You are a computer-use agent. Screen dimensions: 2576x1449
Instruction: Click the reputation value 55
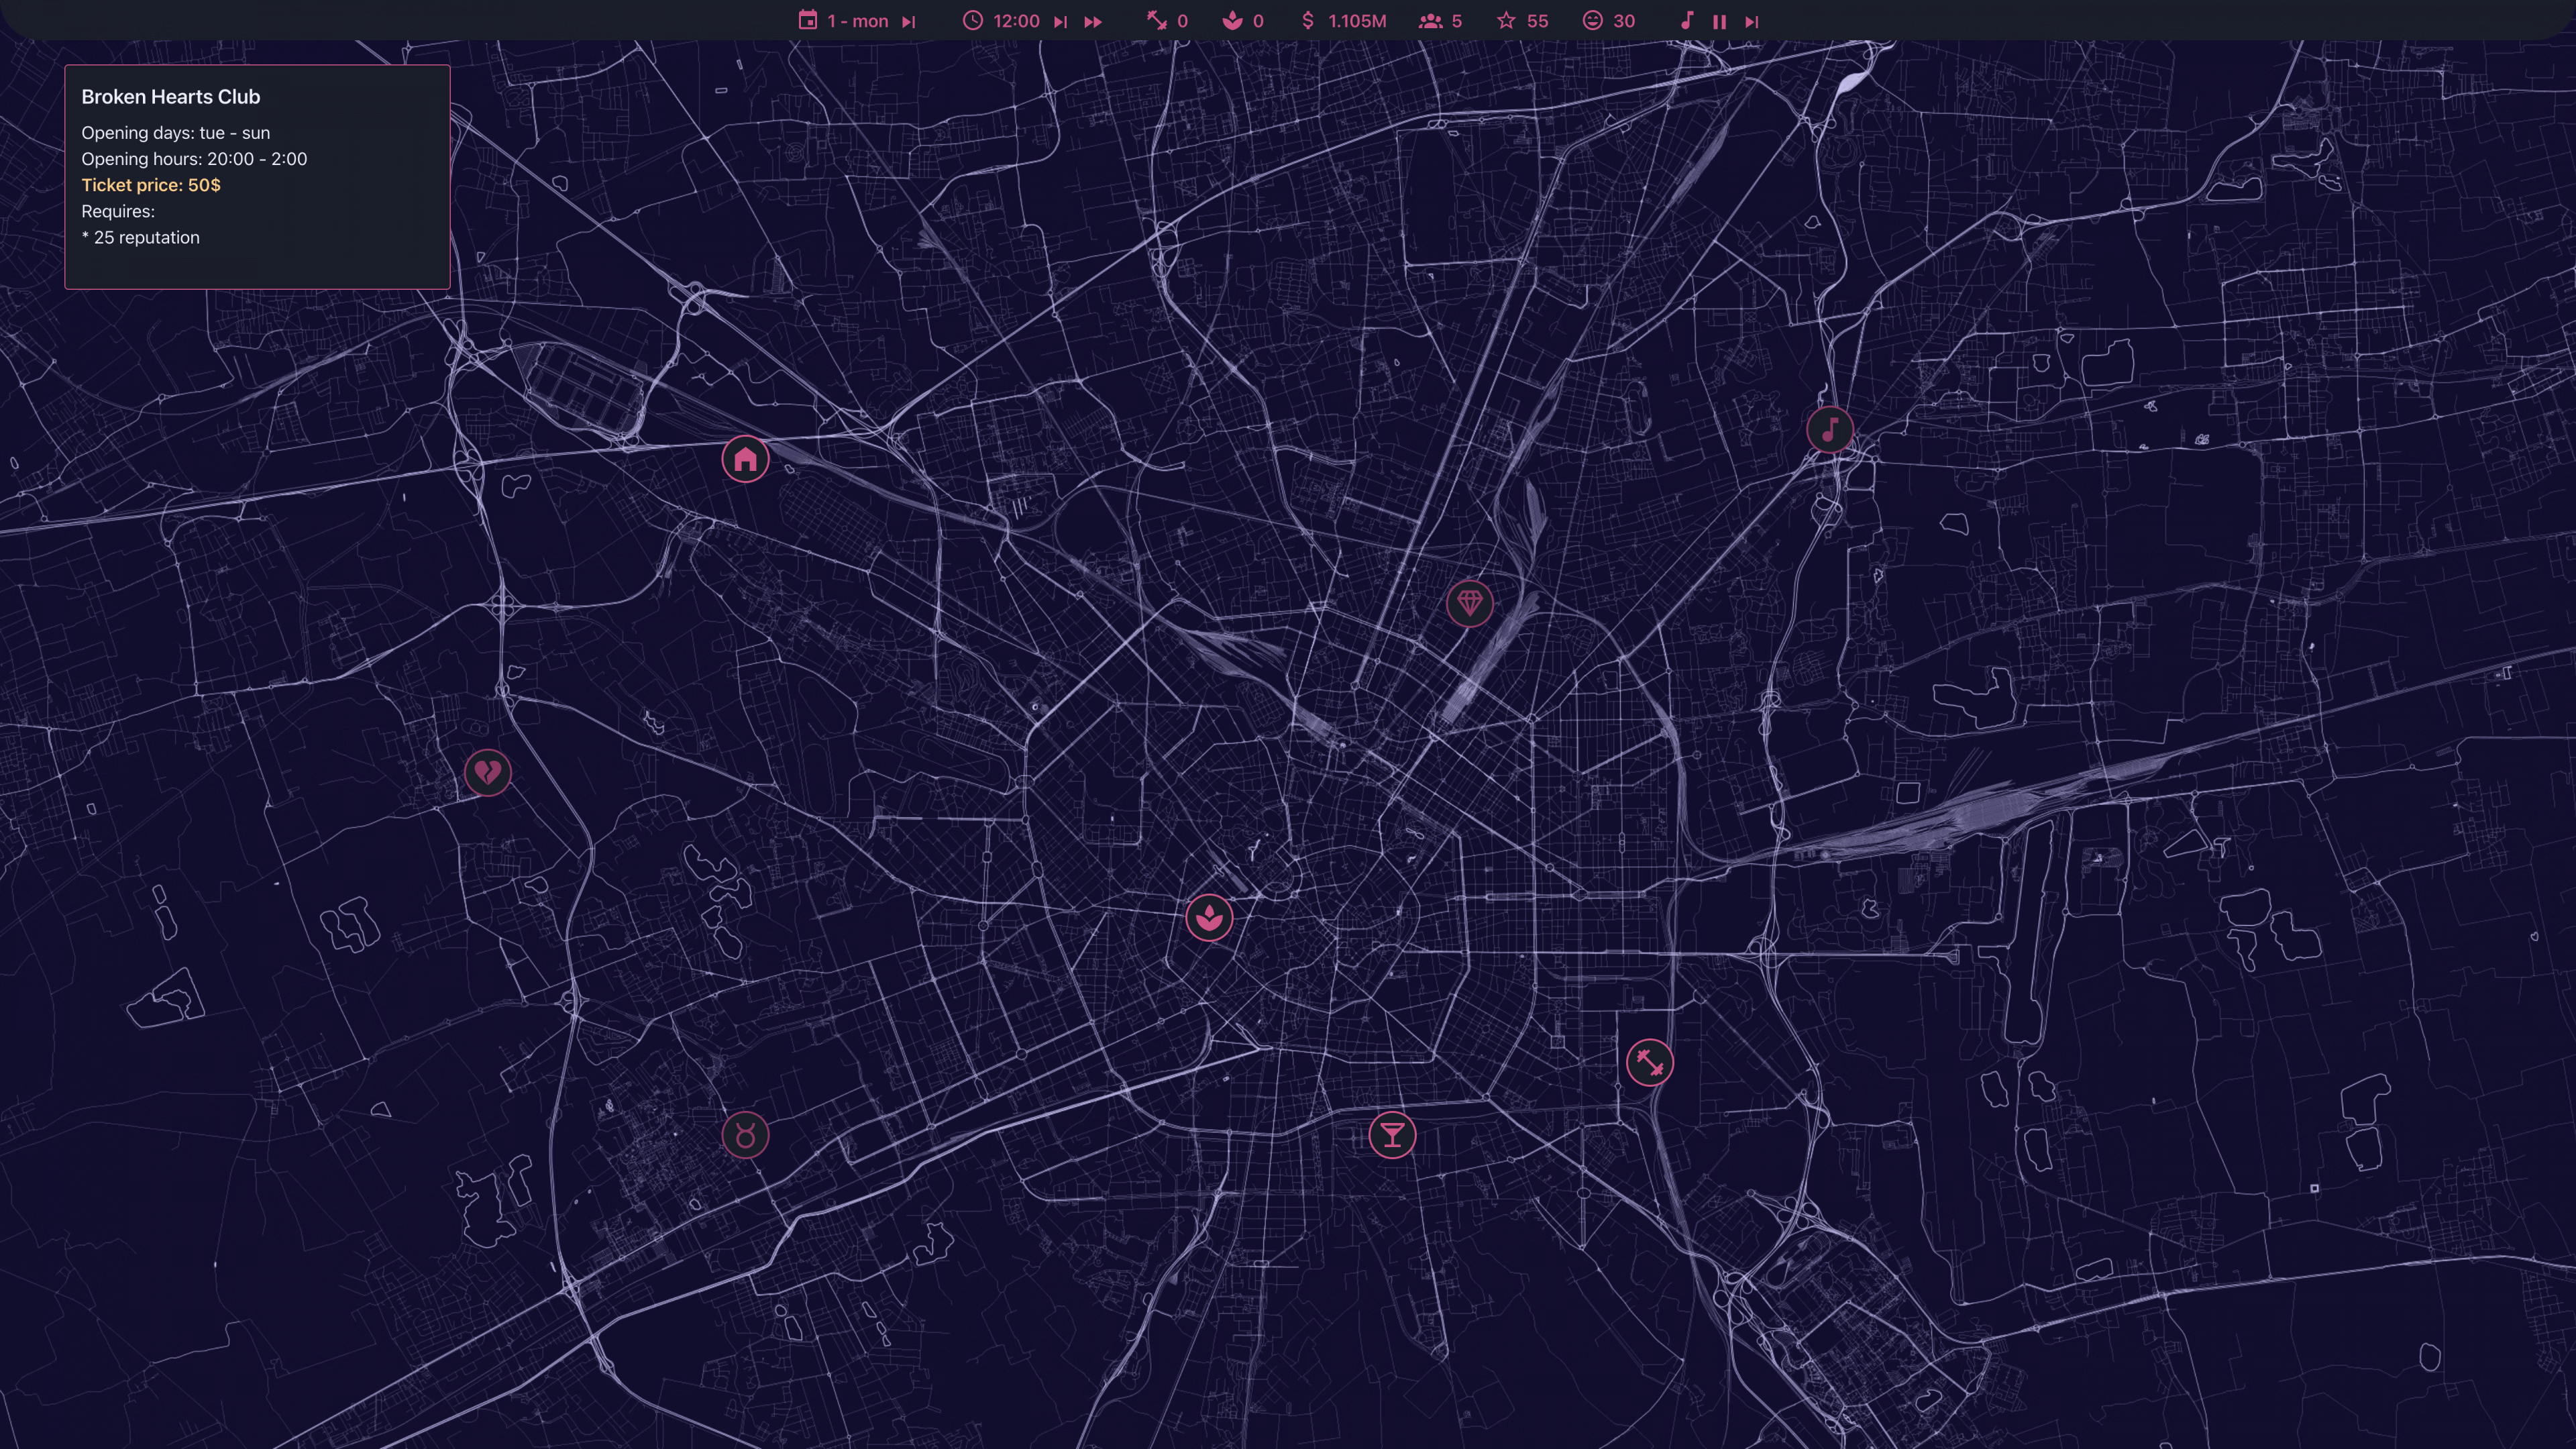[x=1537, y=21]
